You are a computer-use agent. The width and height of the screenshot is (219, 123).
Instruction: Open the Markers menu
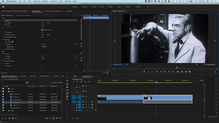click(x=45, y=1)
